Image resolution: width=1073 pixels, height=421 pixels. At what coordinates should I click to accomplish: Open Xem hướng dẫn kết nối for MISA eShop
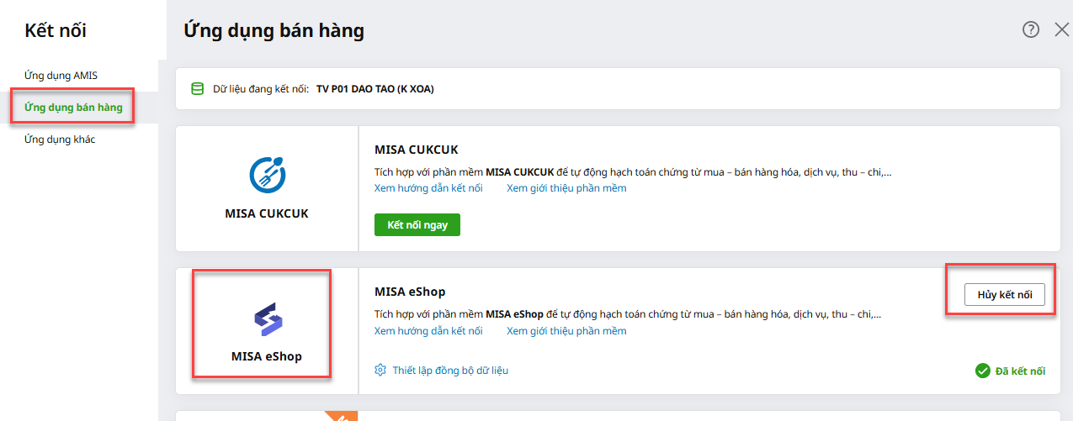[428, 331]
